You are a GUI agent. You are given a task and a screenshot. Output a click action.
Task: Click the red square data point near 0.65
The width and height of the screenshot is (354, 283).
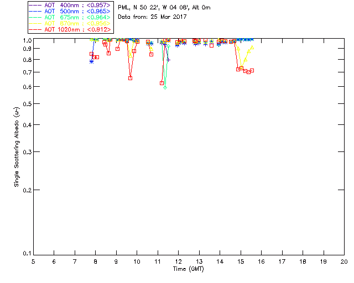coord(131,78)
